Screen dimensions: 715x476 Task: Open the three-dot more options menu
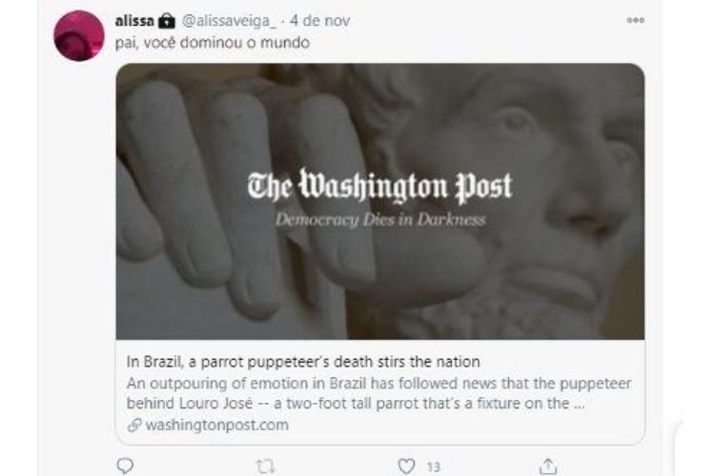(636, 20)
